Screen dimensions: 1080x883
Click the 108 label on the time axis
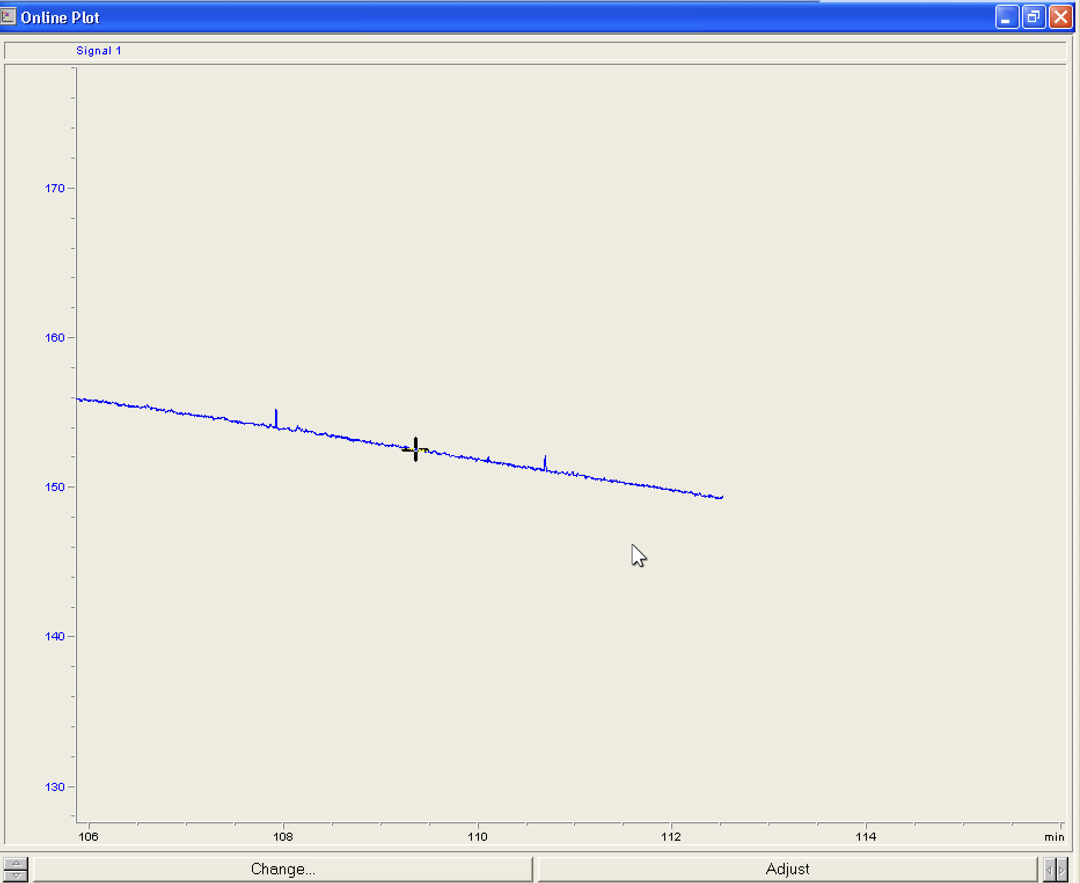click(283, 837)
